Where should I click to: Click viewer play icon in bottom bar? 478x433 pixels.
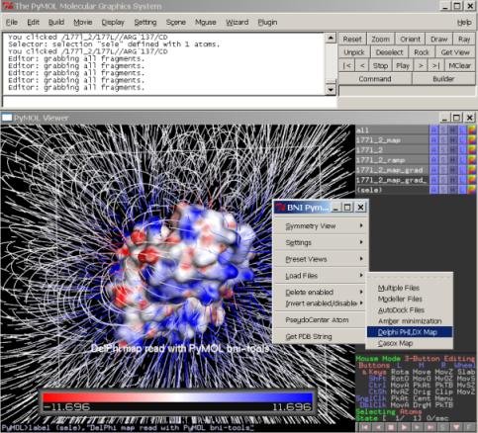(405, 427)
